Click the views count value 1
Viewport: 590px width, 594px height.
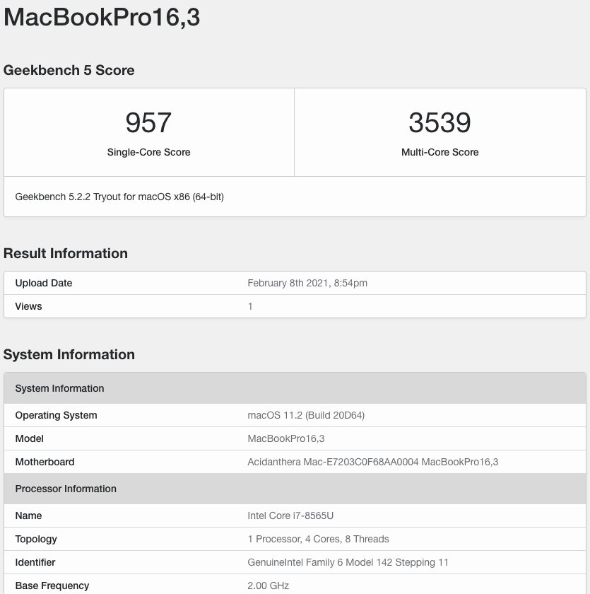point(250,306)
